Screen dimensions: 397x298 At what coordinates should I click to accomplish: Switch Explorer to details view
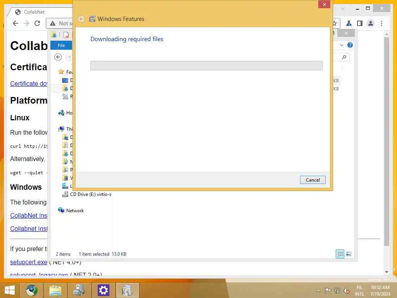click(x=340, y=254)
